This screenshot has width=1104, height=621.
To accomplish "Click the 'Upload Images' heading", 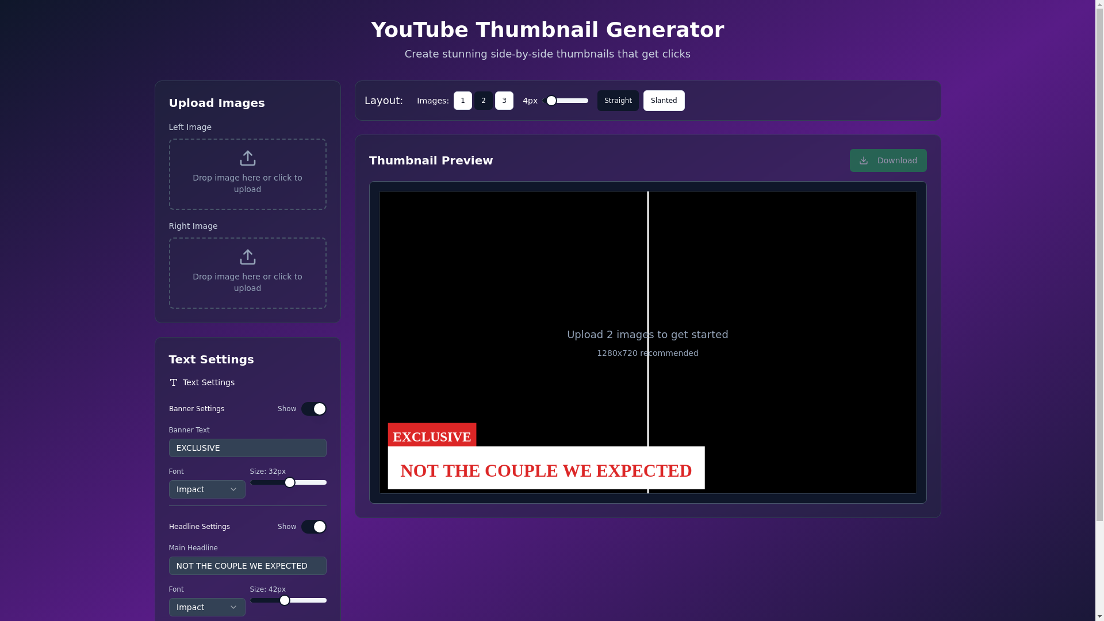I will 217,103.
